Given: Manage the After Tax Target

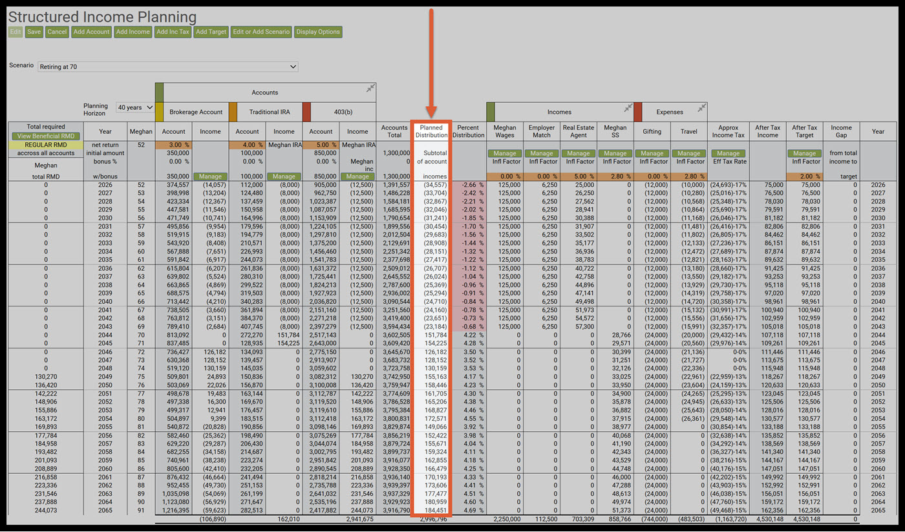Looking at the screenshot, I should (x=804, y=153).
